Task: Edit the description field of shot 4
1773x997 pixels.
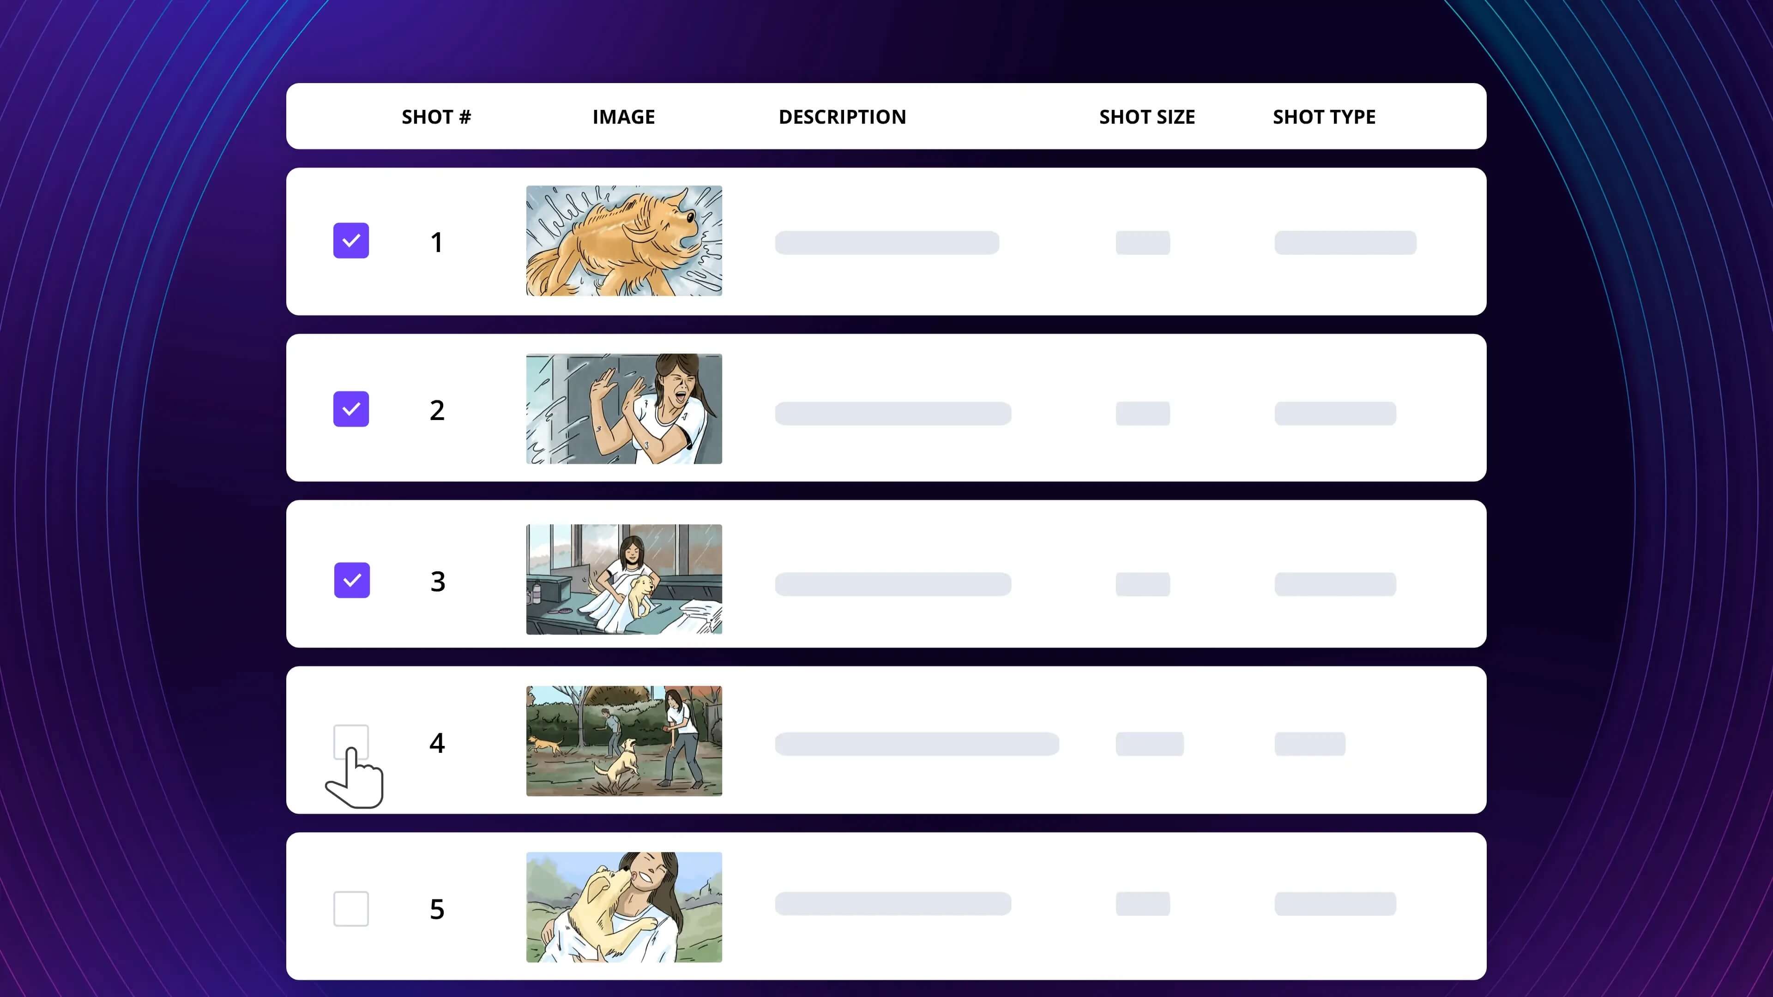Action: click(x=916, y=744)
